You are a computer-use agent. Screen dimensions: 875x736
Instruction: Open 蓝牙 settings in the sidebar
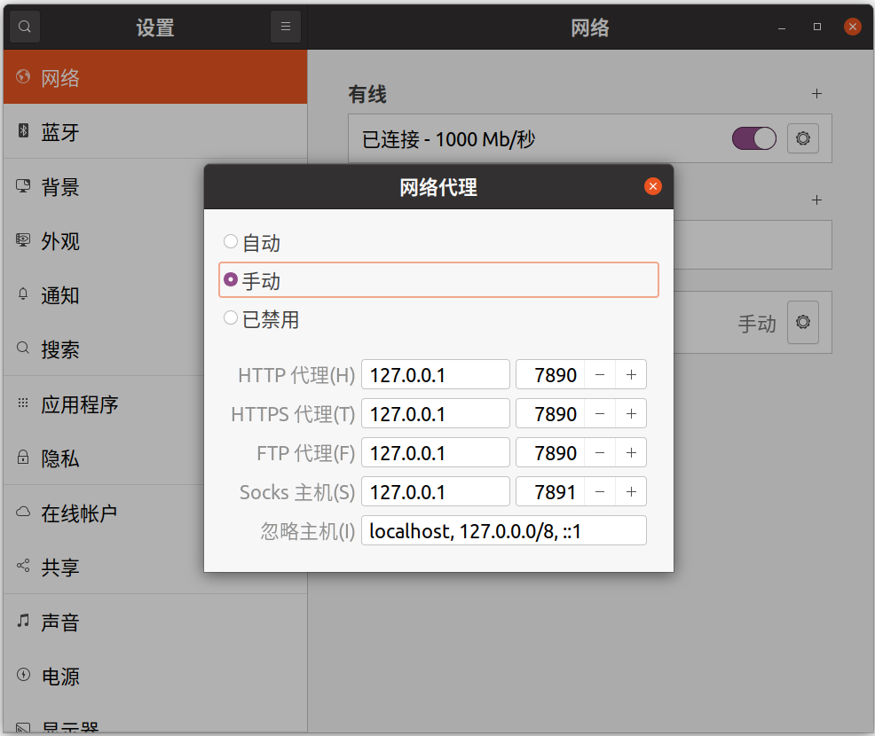coord(60,133)
